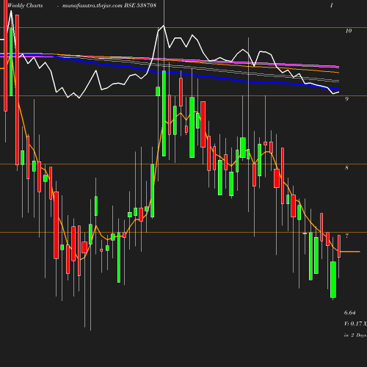Select the "munafasutra.tbrjar.com BSE 538708" header text

pos(109,6)
